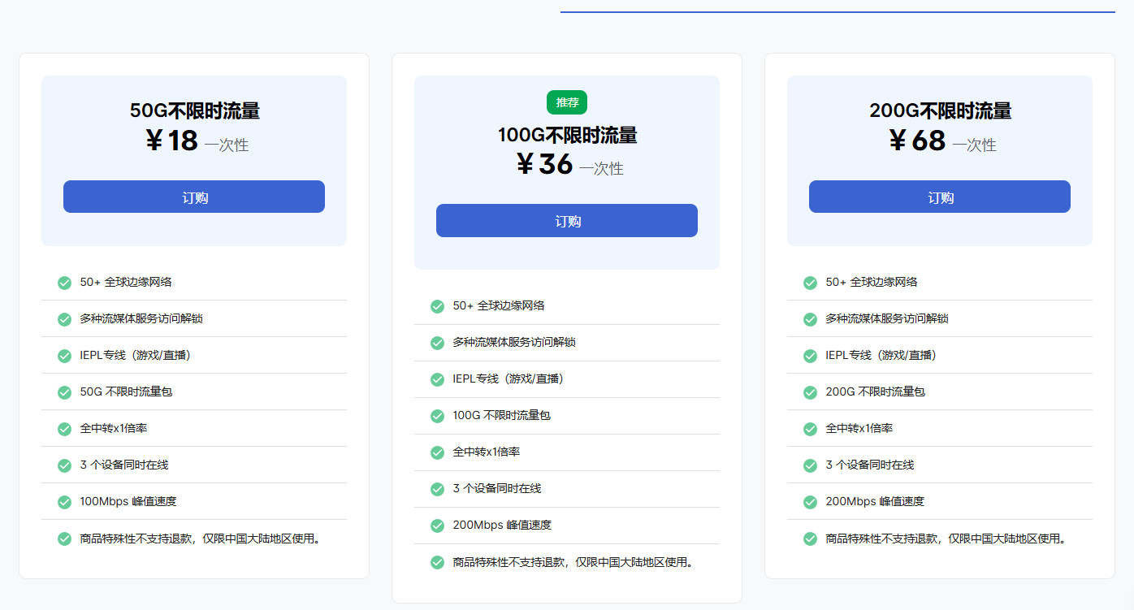Click the checkmark icon beside 商品特殊性不支持退款 in 50G plan
1134x610 pixels.
click(x=64, y=538)
